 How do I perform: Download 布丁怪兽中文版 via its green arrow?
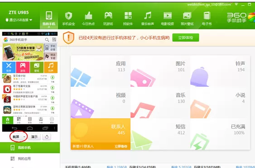pyautogui.click(x=53, y=88)
